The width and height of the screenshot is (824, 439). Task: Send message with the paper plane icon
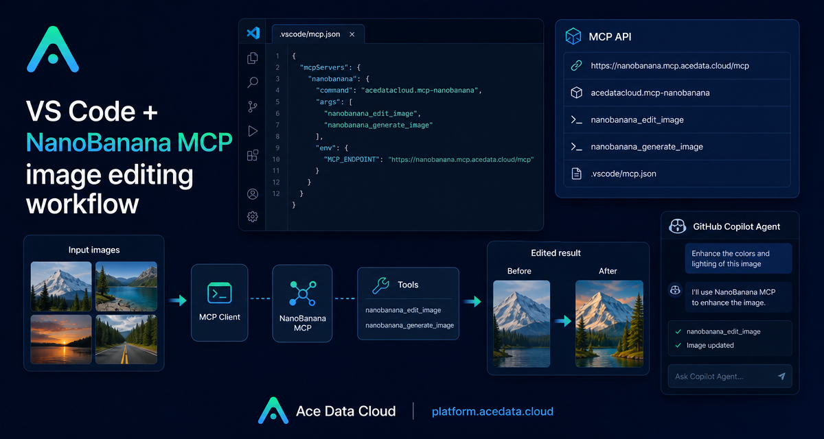pyautogui.click(x=781, y=376)
